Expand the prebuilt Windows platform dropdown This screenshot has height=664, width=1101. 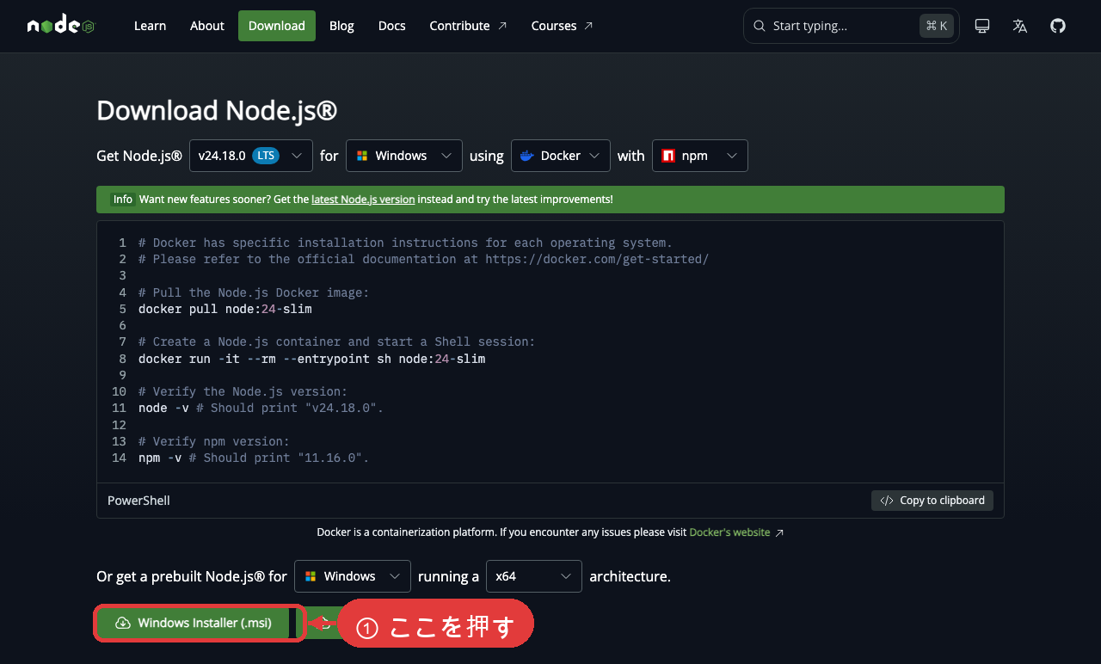pos(353,576)
